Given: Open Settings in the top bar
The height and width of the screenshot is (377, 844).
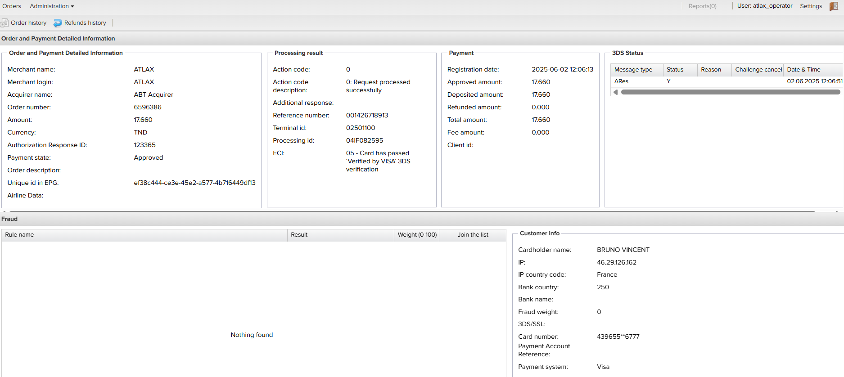Looking at the screenshot, I should [x=811, y=6].
